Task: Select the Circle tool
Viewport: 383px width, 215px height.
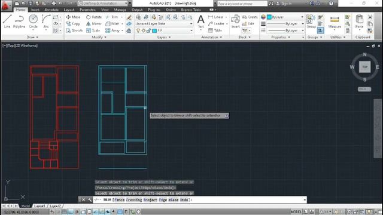Action: [34, 21]
